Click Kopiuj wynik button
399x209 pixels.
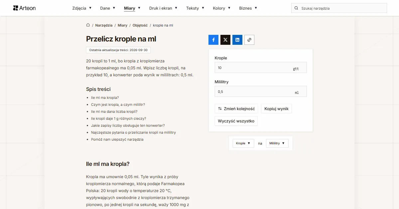point(277,108)
